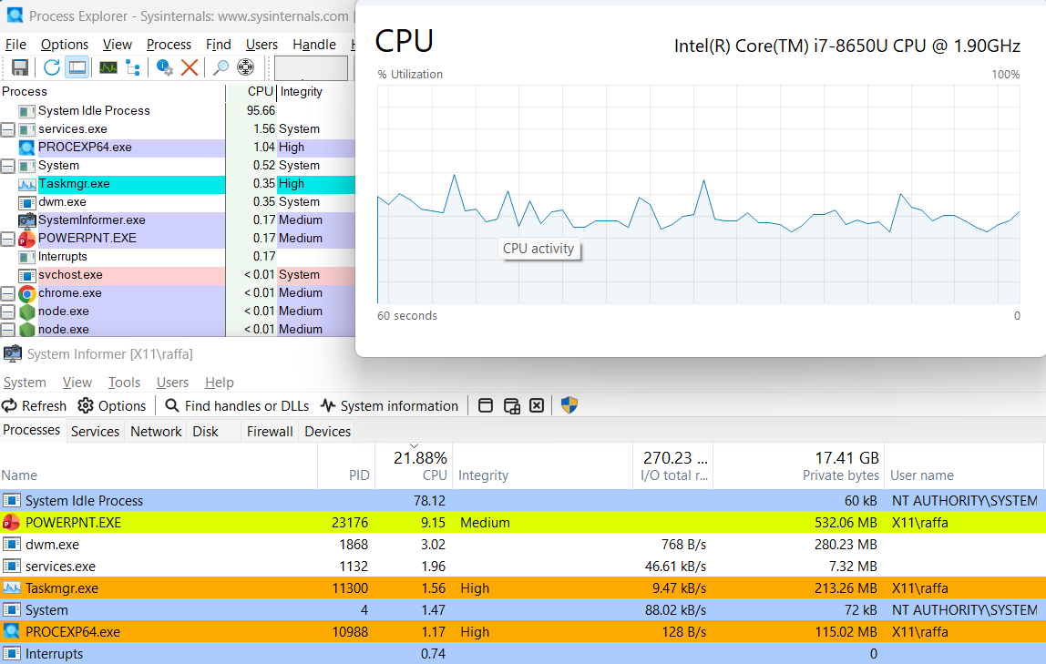Switch to the Disk tab
This screenshot has height=664, width=1046.
tap(206, 432)
